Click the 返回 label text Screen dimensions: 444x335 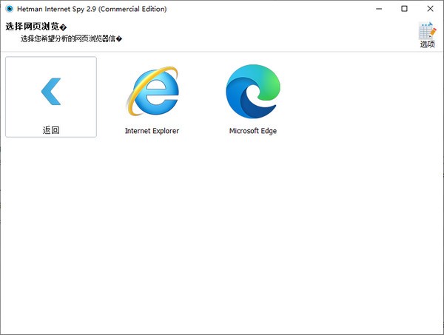50,130
